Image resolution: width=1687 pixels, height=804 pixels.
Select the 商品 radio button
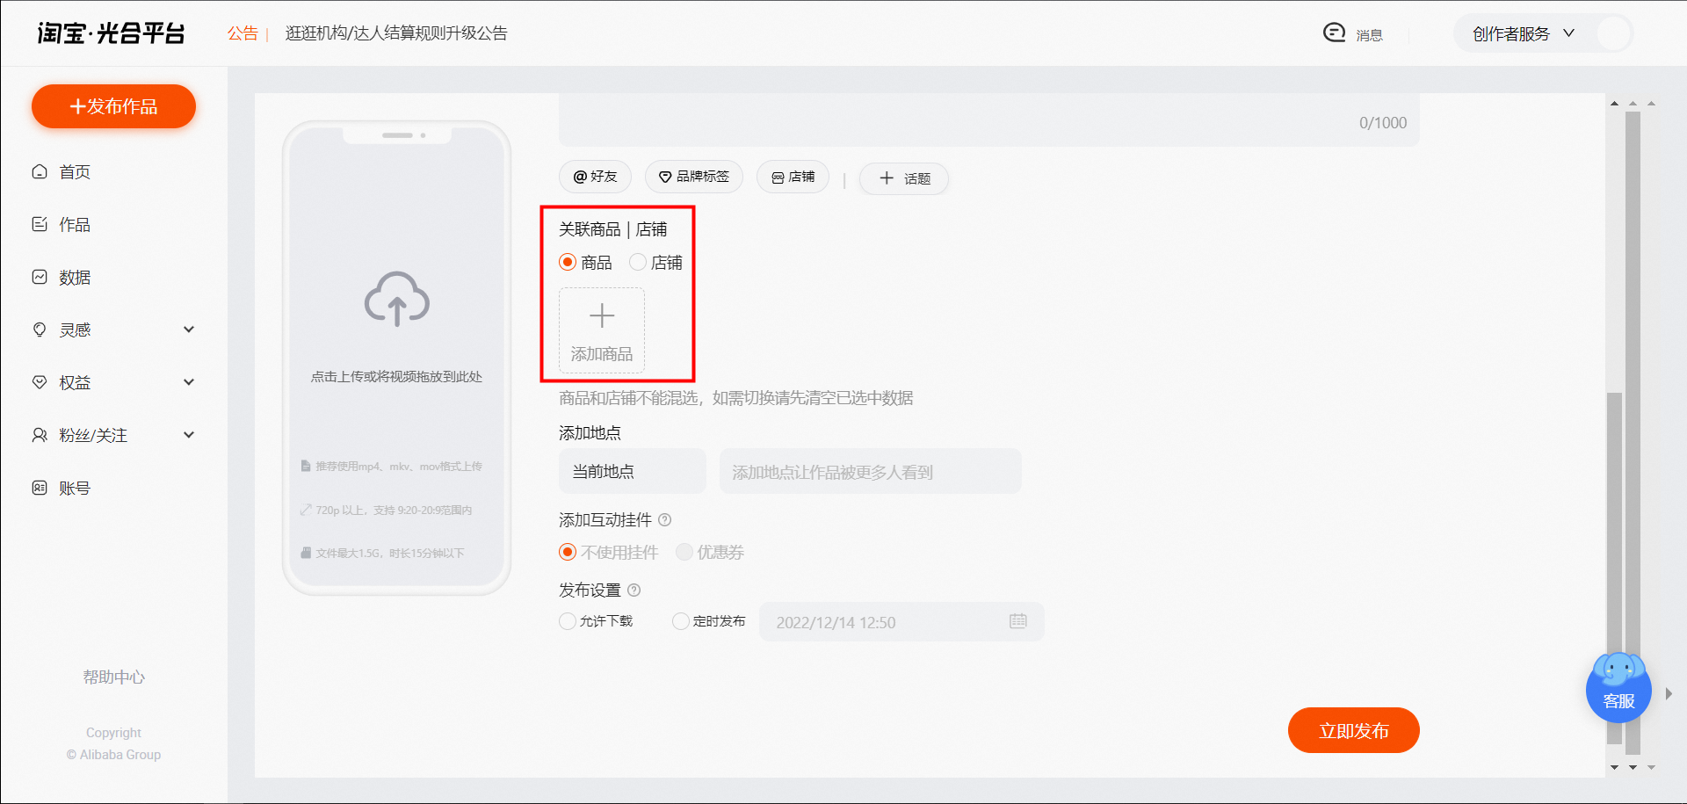coord(568,262)
